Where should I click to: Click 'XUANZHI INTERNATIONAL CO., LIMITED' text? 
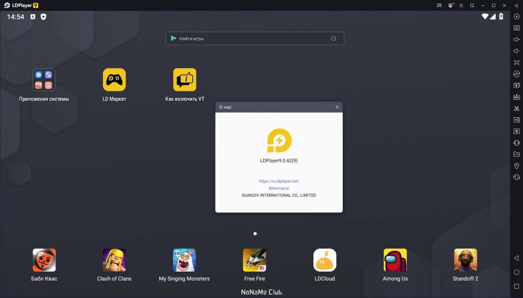pyautogui.click(x=279, y=195)
